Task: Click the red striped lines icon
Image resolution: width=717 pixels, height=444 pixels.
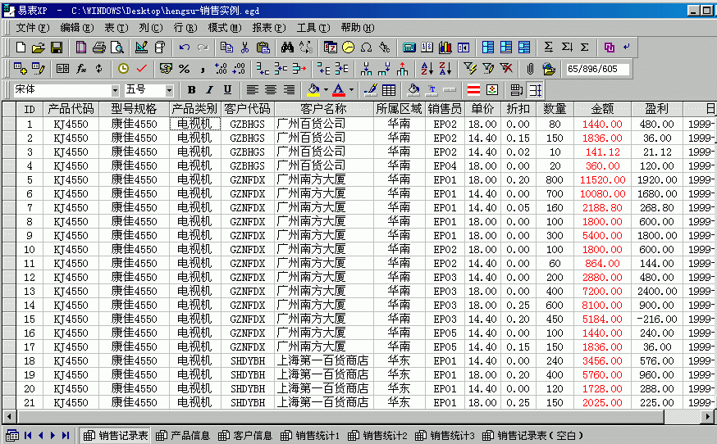Action: (473, 90)
